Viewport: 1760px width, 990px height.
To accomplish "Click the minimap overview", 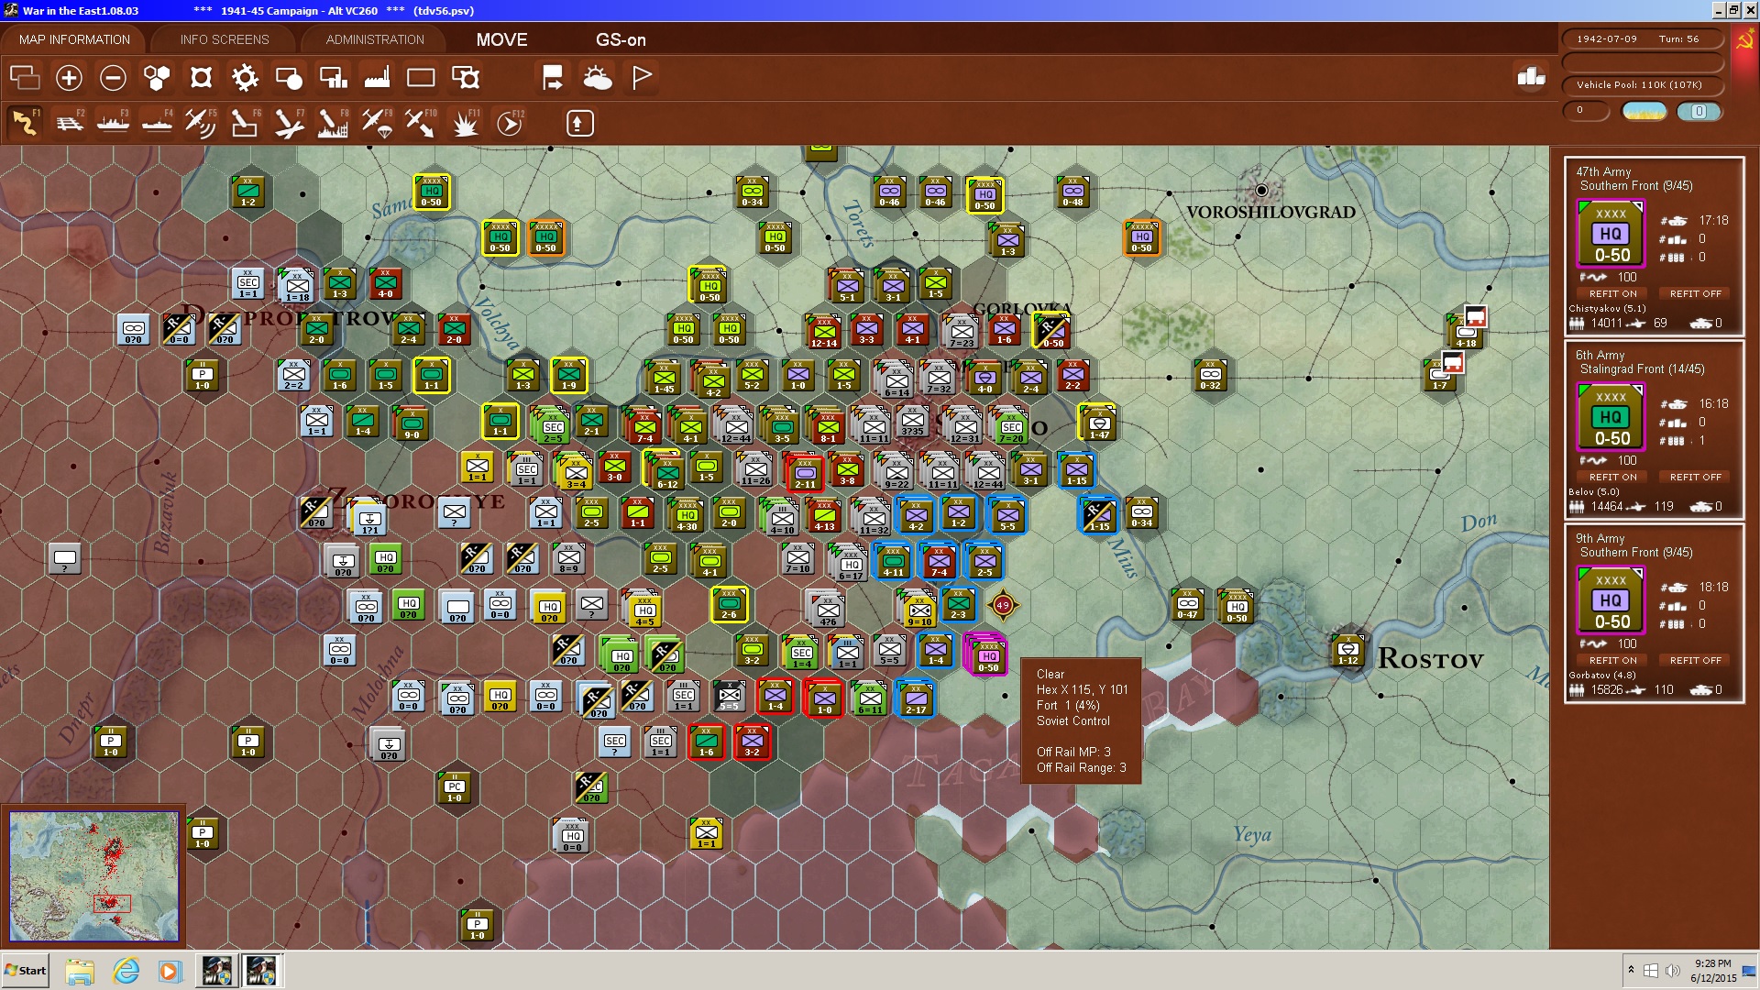I will 93,875.
